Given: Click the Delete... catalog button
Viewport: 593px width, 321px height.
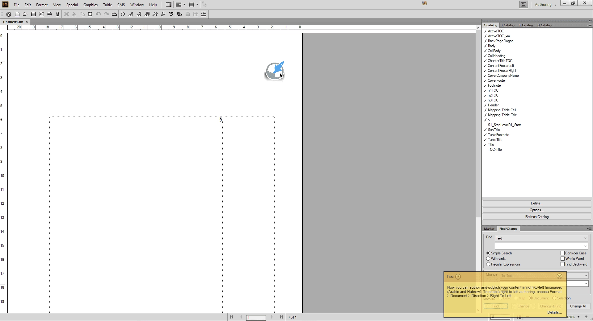Looking at the screenshot, I should click(x=537, y=203).
